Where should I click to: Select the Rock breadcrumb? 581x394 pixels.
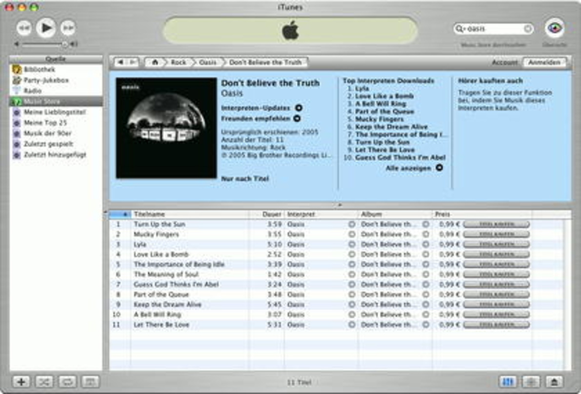tap(178, 62)
